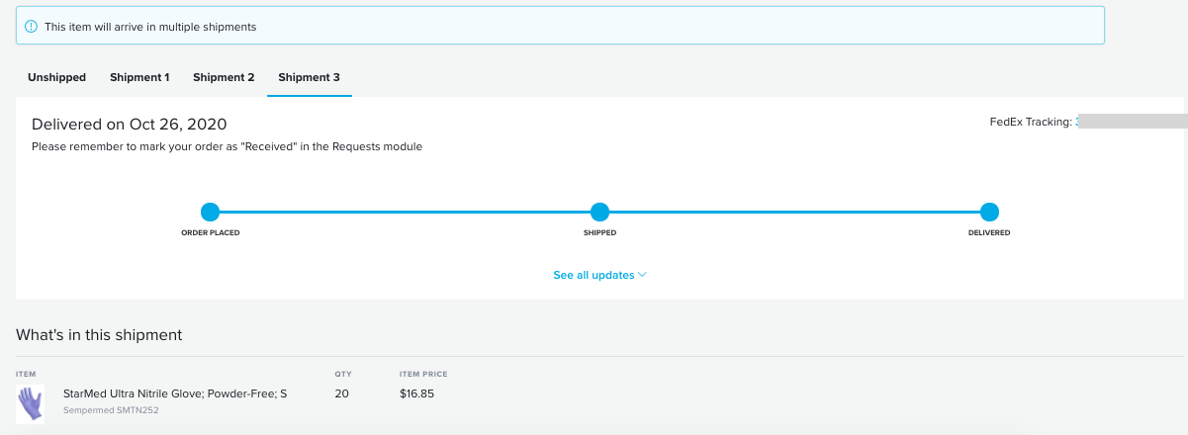The height and width of the screenshot is (435, 1188).
Task: Click the Delivered progress dot
Action: pos(989,212)
